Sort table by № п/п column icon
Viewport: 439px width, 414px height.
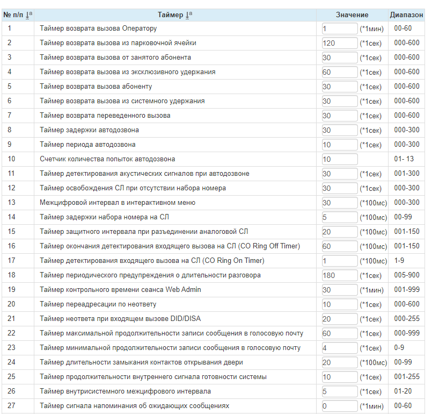click(x=29, y=15)
